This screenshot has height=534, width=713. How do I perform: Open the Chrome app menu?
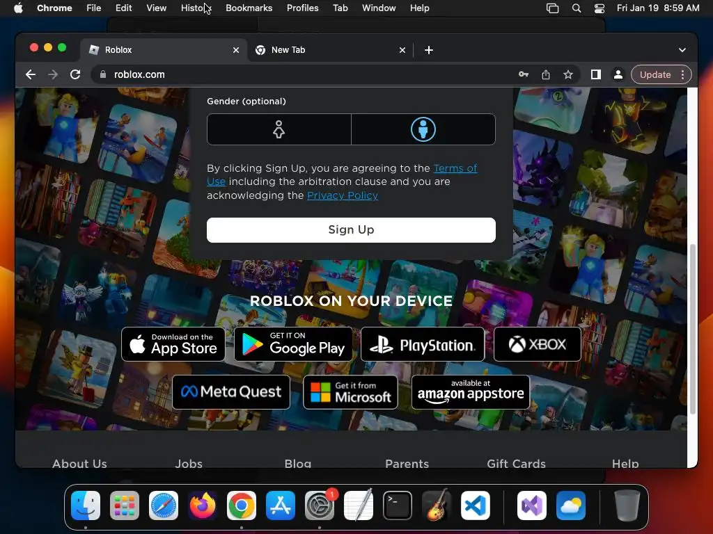click(54, 8)
